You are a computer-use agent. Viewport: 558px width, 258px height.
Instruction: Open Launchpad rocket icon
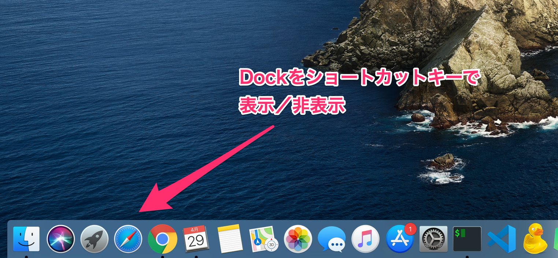pyautogui.click(x=94, y=239)
